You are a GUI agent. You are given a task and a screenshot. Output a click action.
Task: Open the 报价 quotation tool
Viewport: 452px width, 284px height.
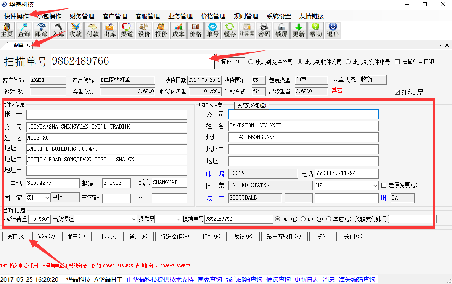[x=161, y=31]
